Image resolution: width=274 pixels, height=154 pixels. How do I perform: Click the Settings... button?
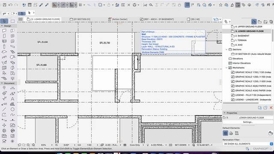click(x=248, y=122)
